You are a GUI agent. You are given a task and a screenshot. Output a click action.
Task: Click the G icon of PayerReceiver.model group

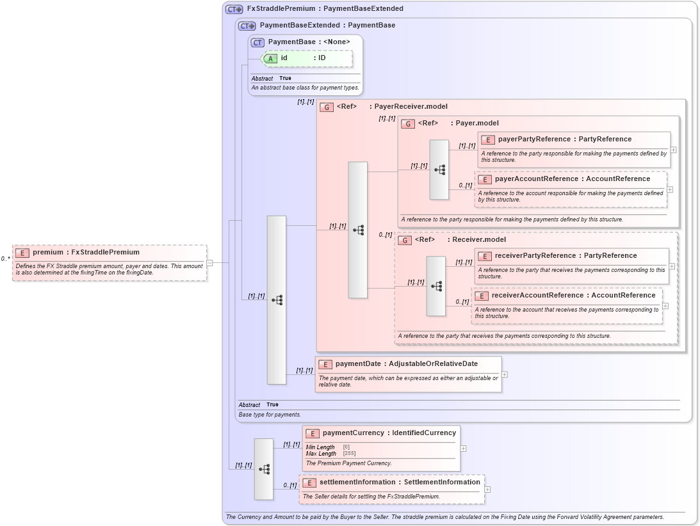click(326, 106)
